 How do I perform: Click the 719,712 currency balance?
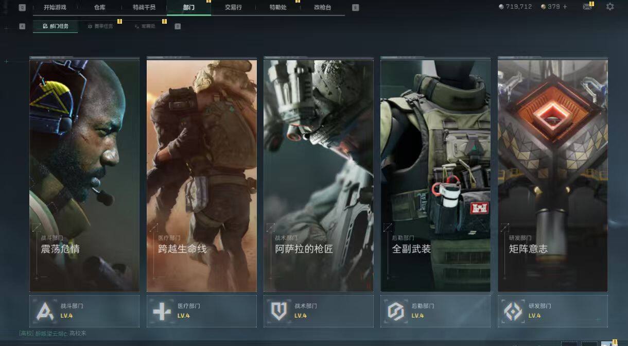coord(519,7)
